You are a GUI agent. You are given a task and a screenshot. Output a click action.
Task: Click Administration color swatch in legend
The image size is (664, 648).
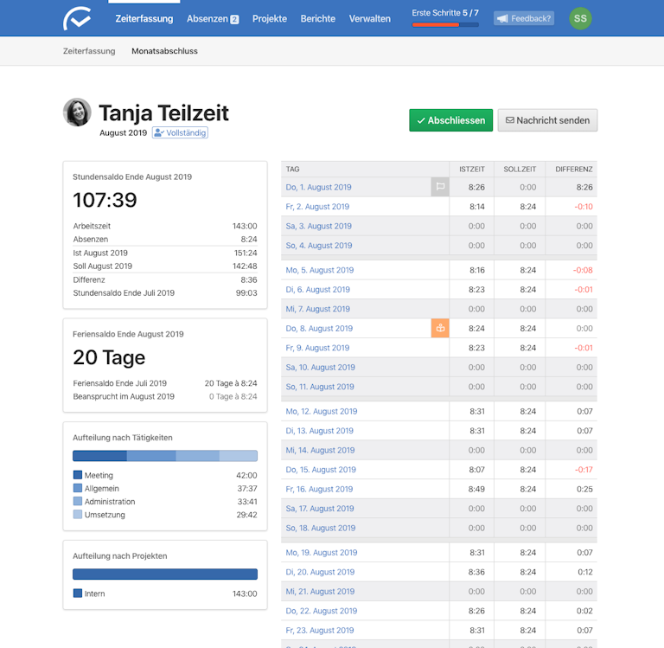[x=78, y=501]
